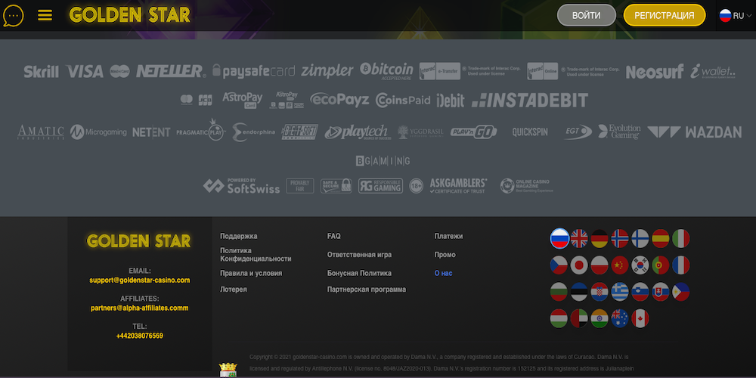Click the AskGamblers certificate badge
This screenshot has height=378, width=756.
(458, 186)
